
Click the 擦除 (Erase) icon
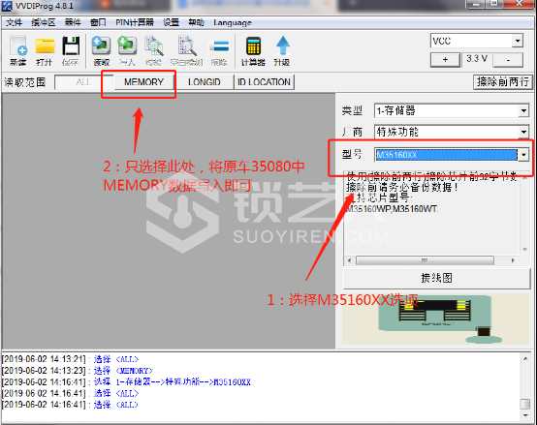pyautogui.click(x=219, y=50)
